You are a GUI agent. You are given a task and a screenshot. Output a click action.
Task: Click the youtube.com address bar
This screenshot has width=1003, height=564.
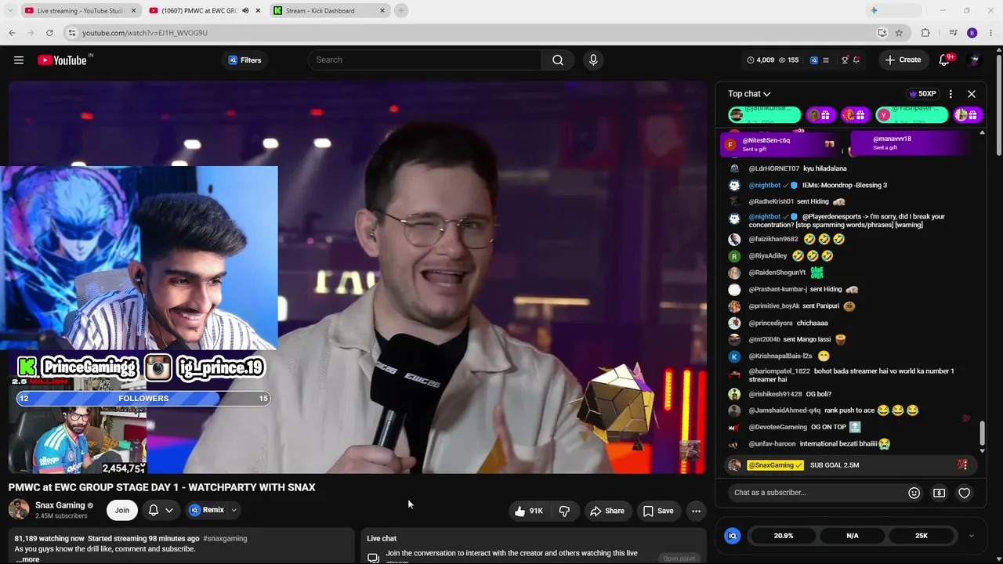click(x=470, y=33)
